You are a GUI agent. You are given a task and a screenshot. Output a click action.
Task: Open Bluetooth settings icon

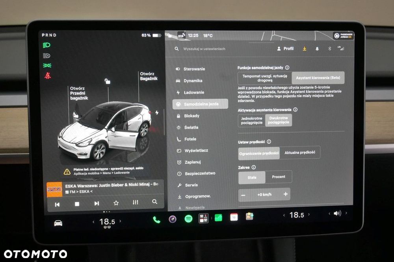330,48
